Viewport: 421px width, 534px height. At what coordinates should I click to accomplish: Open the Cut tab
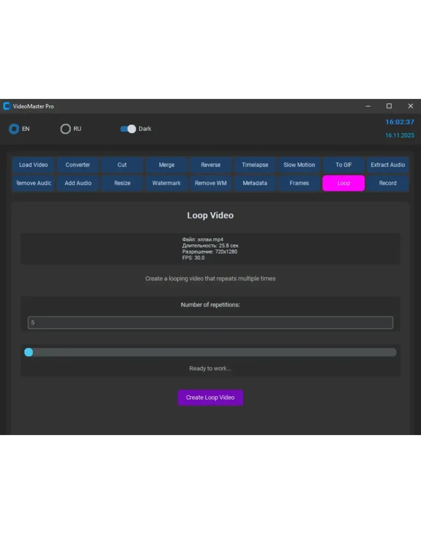122,165
